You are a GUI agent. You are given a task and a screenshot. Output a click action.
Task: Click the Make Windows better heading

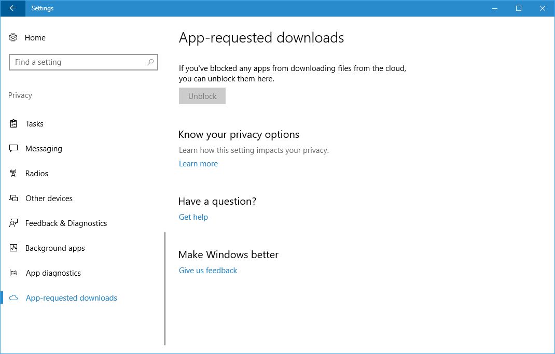228,254
